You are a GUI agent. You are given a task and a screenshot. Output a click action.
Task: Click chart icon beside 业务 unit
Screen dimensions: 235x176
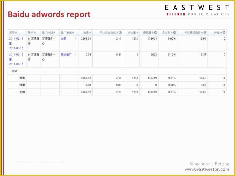[x=76, y=39]
